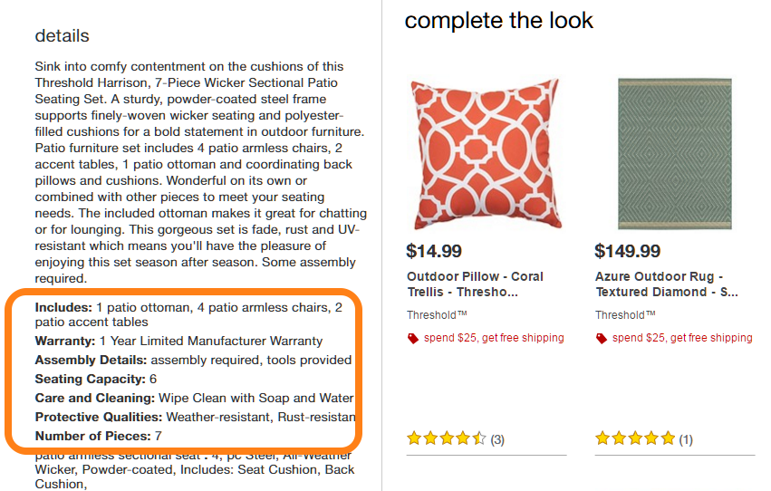Click the red tag icon under the Azure rug
Viewport: 771px width, 491px height.
(602, 338)
